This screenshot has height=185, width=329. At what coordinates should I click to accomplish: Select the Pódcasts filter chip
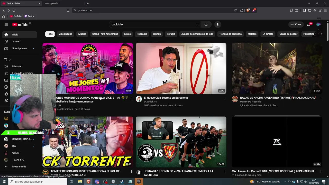tap(142, 34)
